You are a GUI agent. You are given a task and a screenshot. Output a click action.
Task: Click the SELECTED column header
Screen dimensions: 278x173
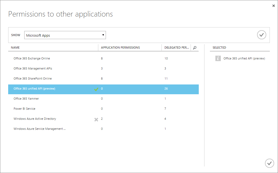(219, 48)
